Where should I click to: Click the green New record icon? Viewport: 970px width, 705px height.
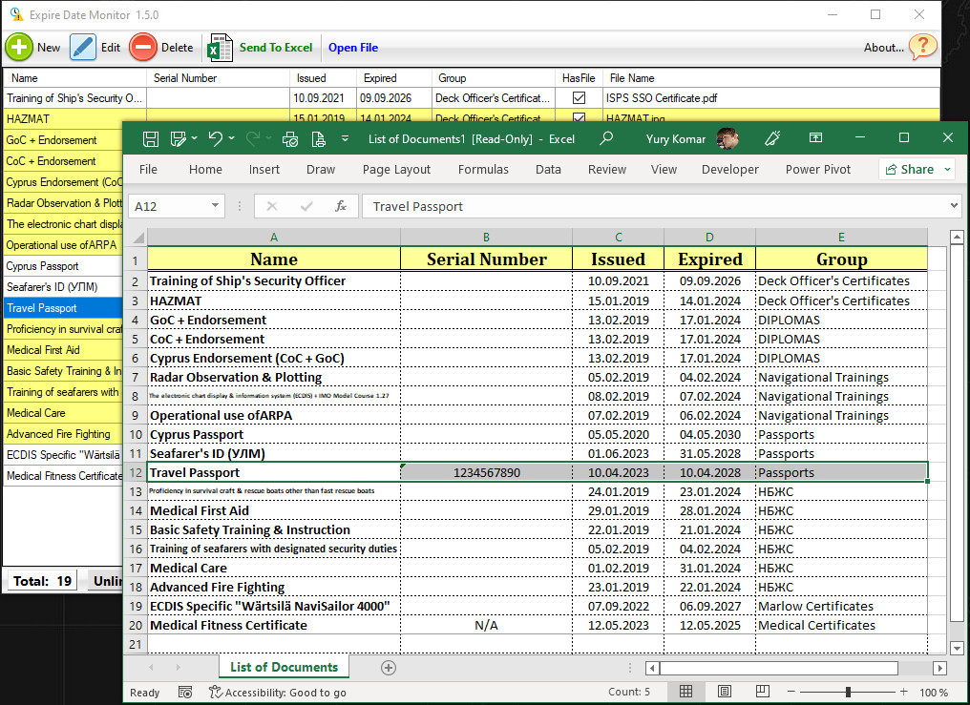pos(19,47)
